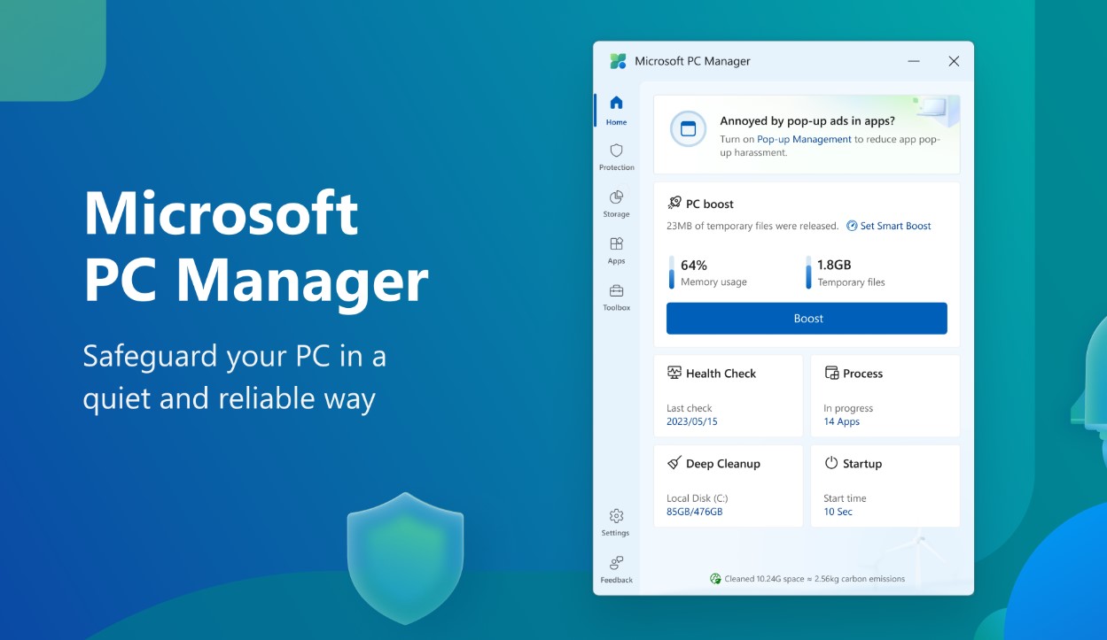
Task: Click the Process icon on its card
Action: point(831,374)
